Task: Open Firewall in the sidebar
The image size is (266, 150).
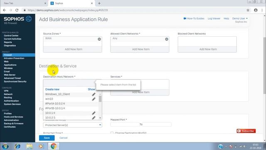Action: point(19,55)
